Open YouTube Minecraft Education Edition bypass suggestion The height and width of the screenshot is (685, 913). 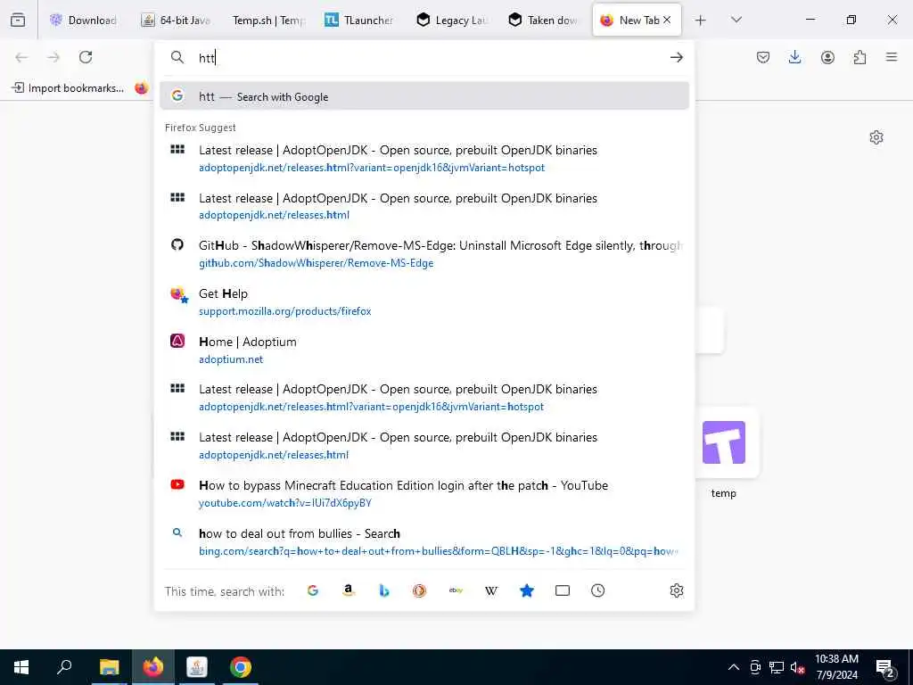424,493
